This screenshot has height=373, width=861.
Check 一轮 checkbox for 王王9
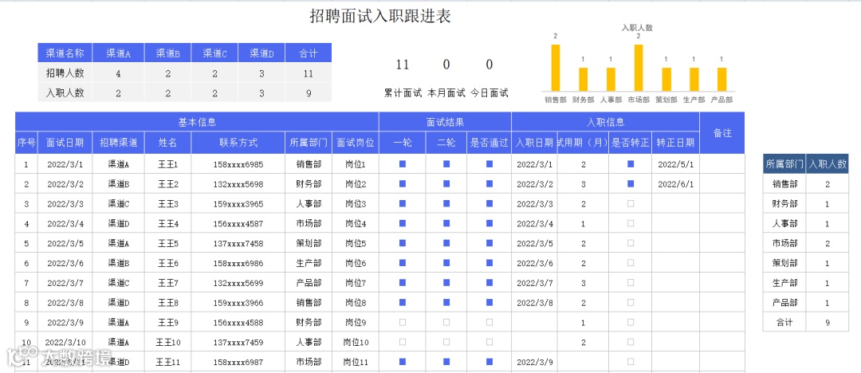point(403,323)
